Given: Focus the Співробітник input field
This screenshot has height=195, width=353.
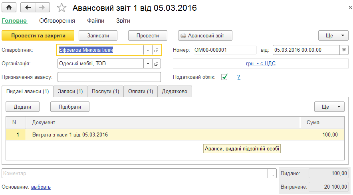Looking at the screenshot, I should click(100, 50).
